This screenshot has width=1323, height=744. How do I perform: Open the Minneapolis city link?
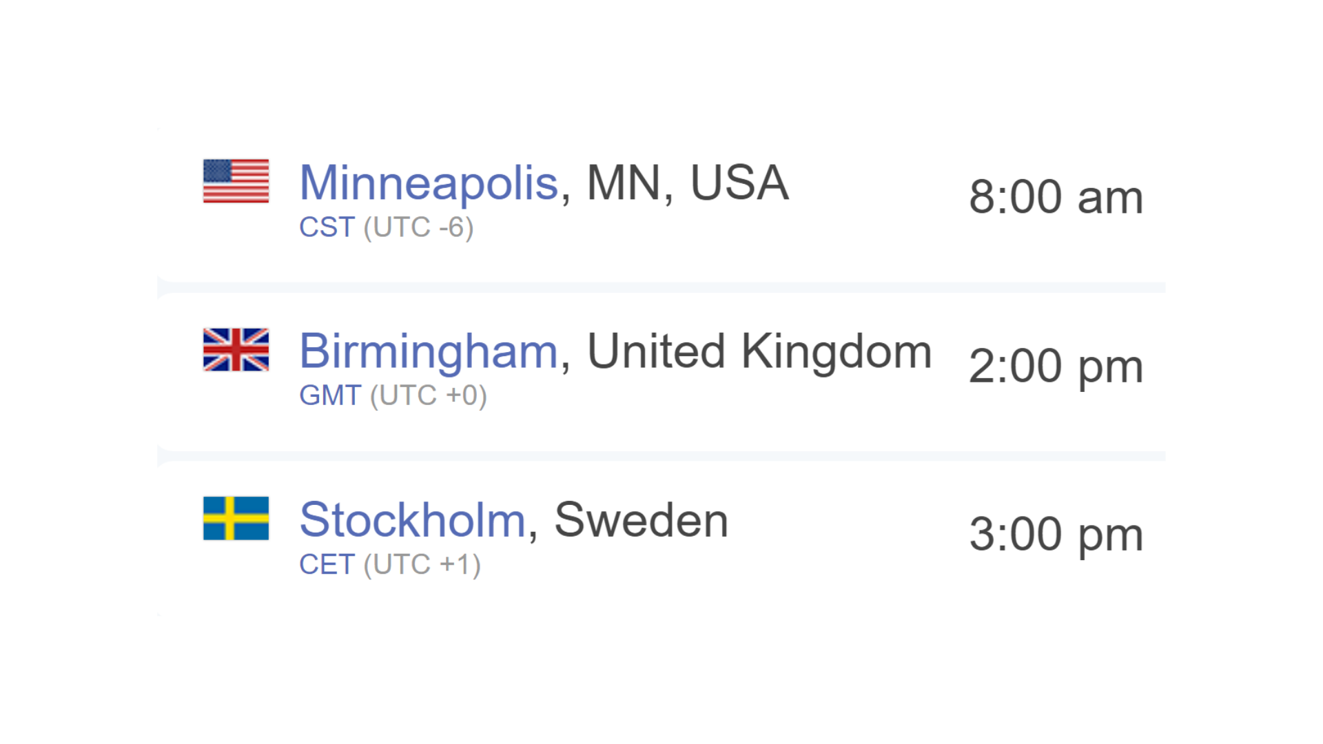pyautogui.click(x=429, y=183)
